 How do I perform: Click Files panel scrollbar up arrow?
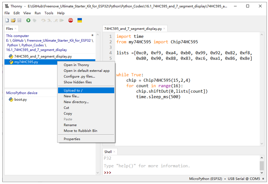point(97,35)
